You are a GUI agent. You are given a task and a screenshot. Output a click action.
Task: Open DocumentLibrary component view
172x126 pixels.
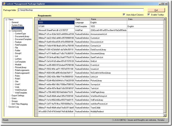(22, 36)
